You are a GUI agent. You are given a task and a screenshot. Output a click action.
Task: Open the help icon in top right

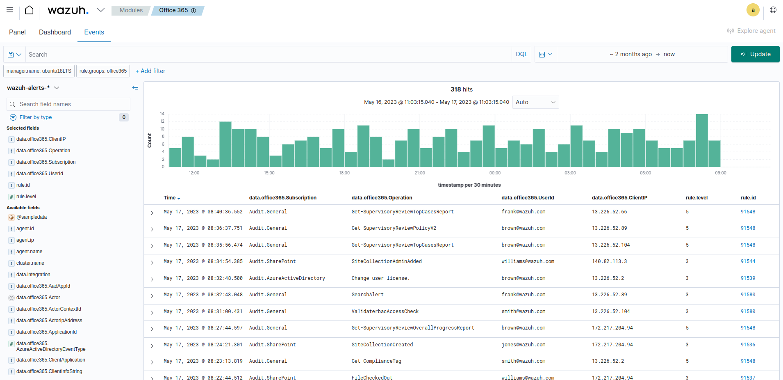tap(773, 10)
